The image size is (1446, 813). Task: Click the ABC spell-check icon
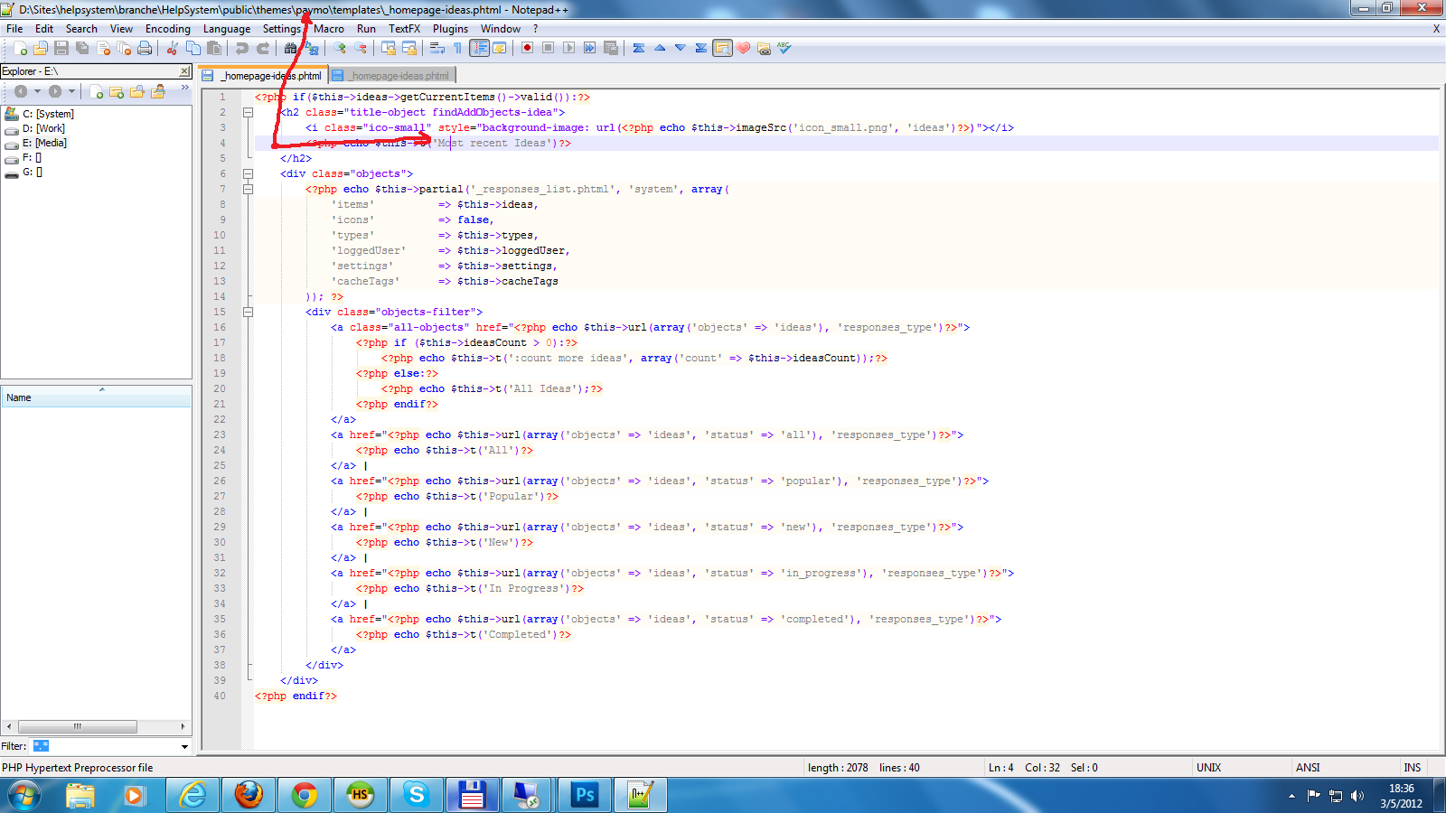[784, 48]
